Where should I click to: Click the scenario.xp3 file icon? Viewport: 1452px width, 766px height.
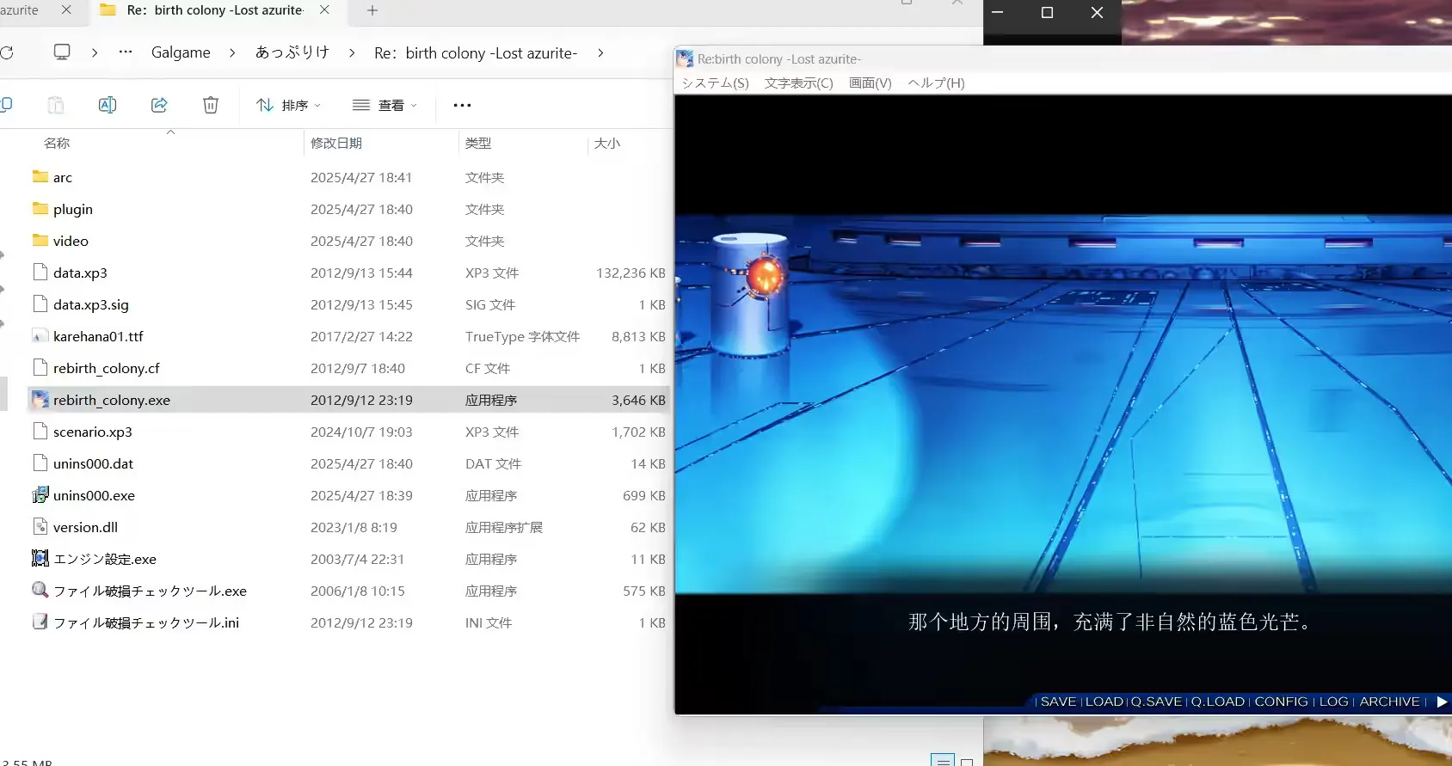pos(40,431)
